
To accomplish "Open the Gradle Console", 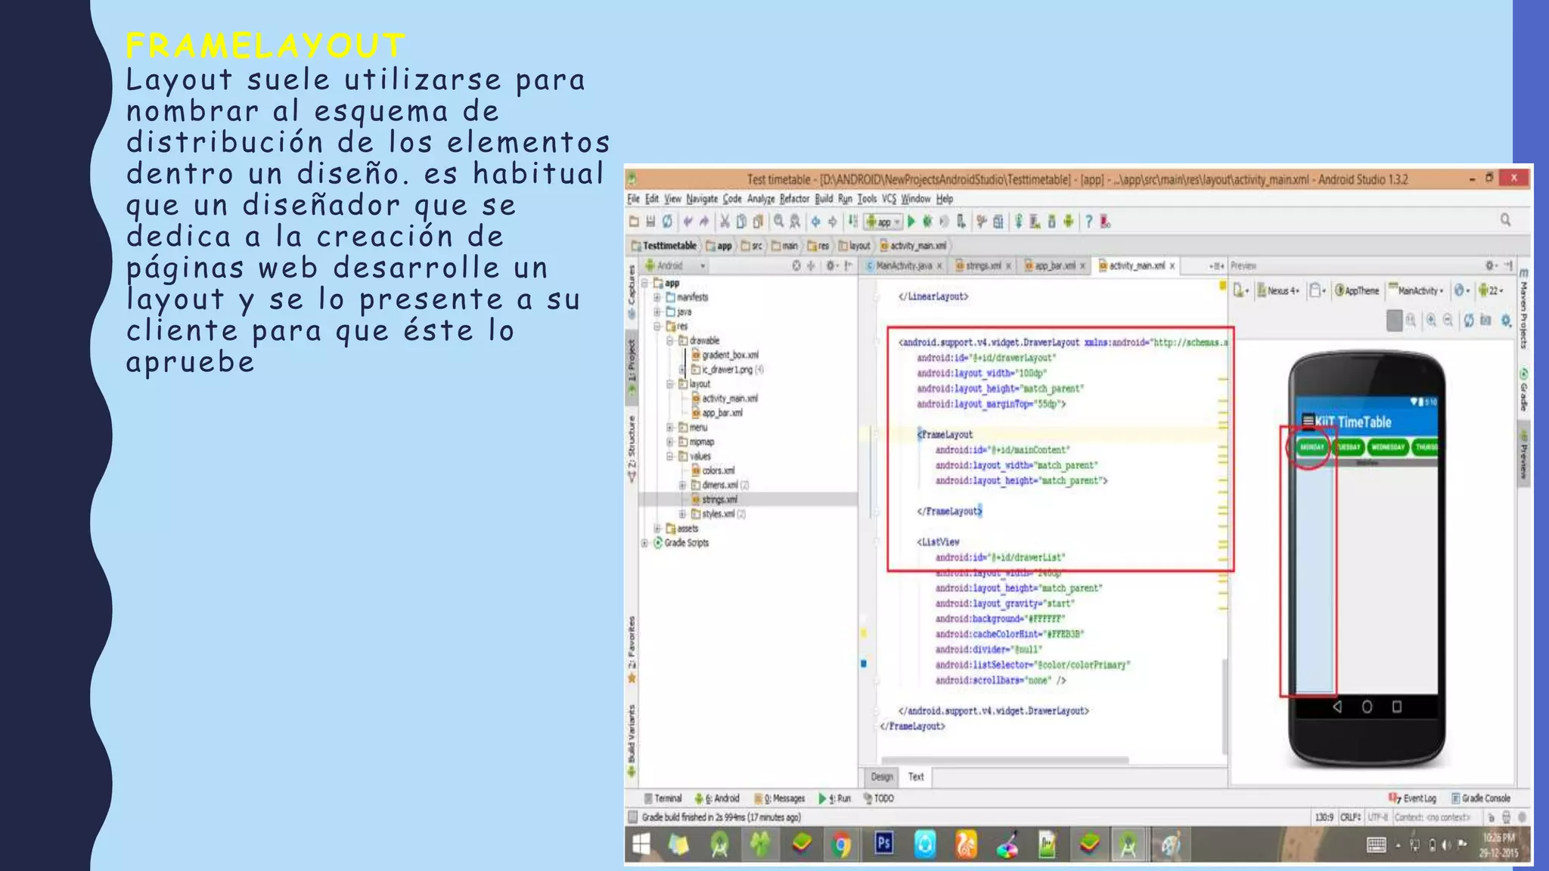I will point(1481,798).
